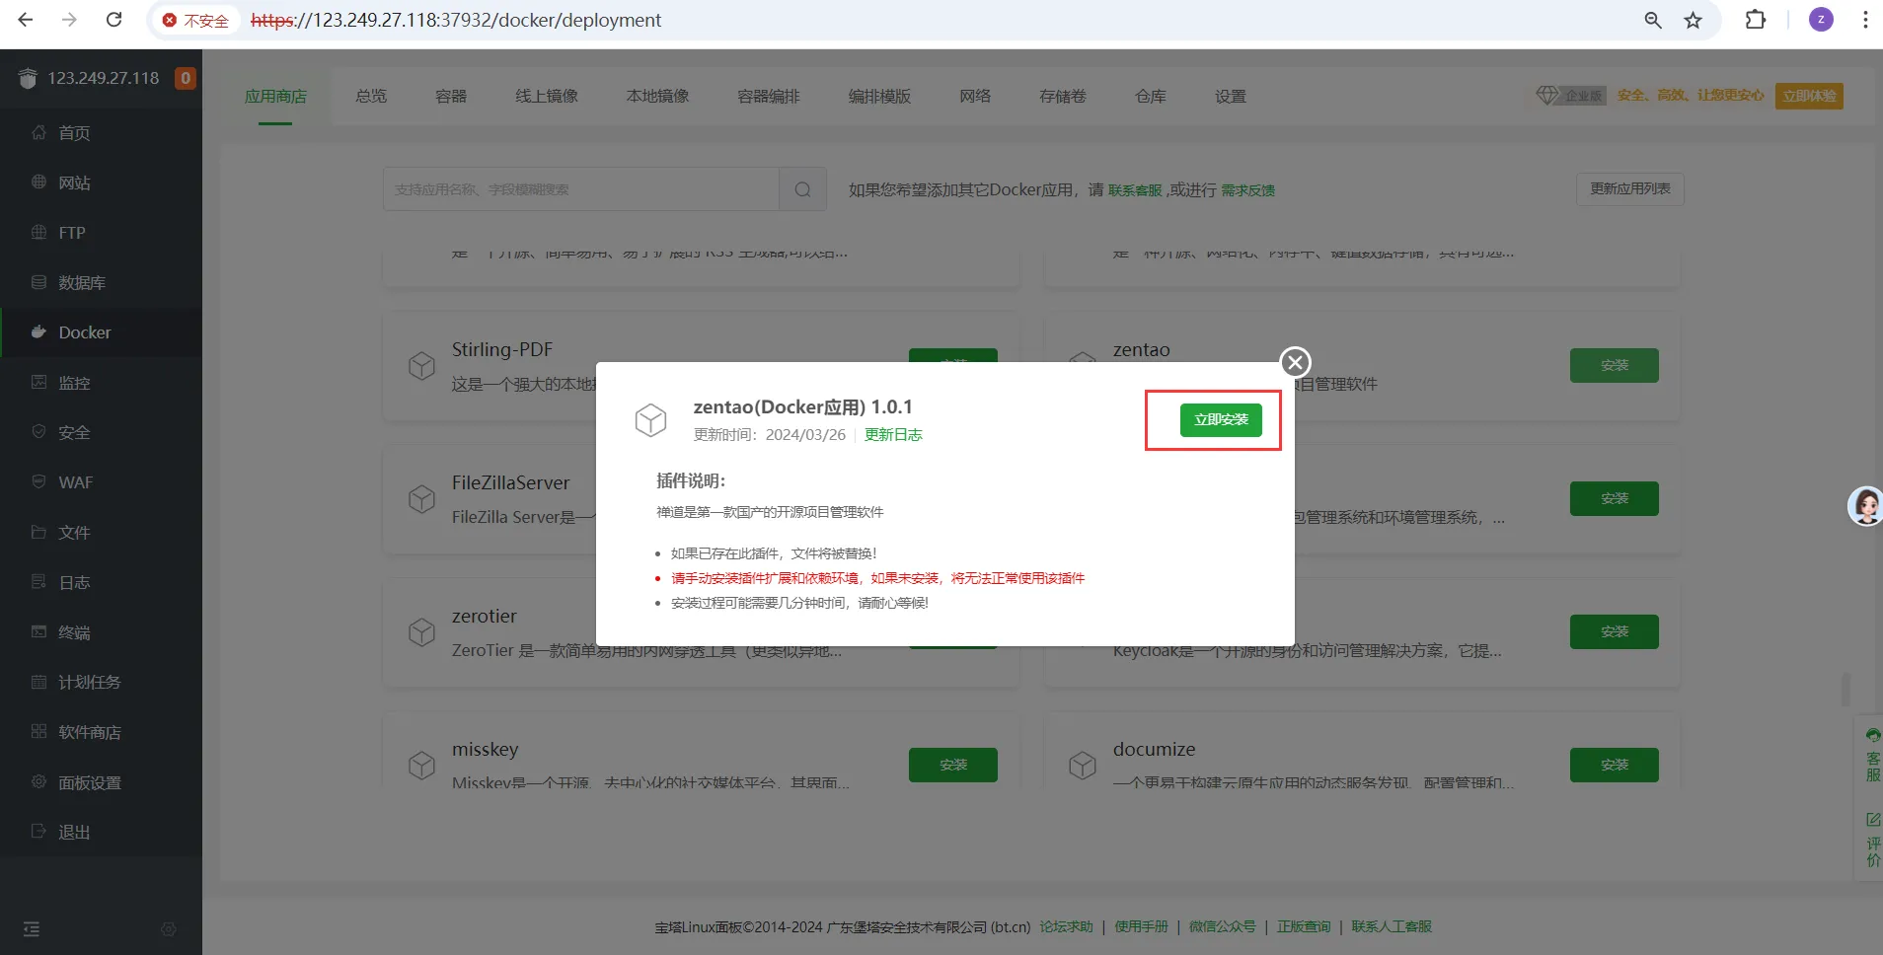Open the browser three-dot menu
Viewport: 1883px width, 955px height.
(x=1865, y=20)
